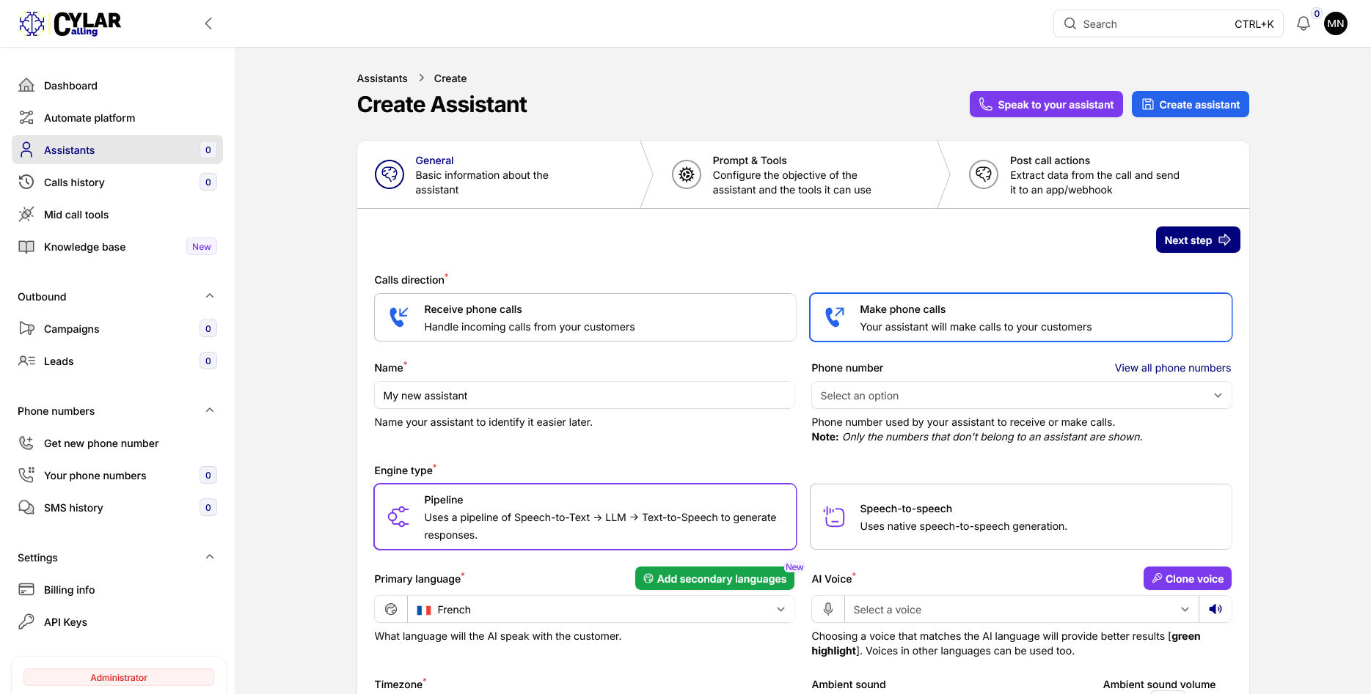
Task: Click the Assistants breadcrumb link
Action: 382,78
